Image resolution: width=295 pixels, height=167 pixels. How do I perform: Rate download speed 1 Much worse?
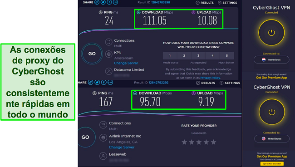[x=170, y=56]
